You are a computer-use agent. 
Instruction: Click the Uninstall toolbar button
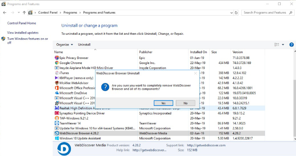pyautogui.click(x=84, y=45)
